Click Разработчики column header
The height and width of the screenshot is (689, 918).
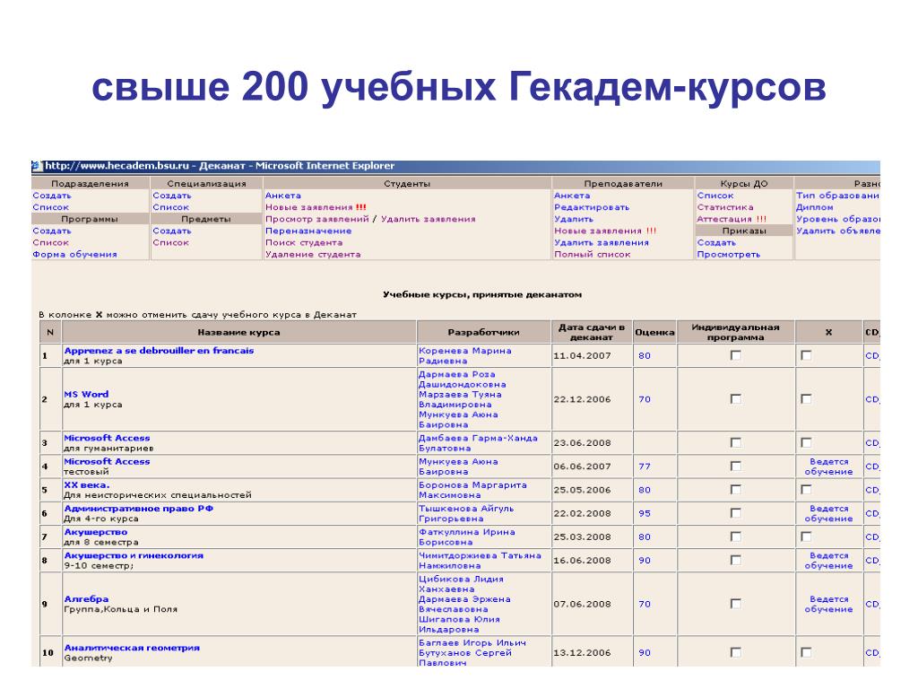click(483, 332)
